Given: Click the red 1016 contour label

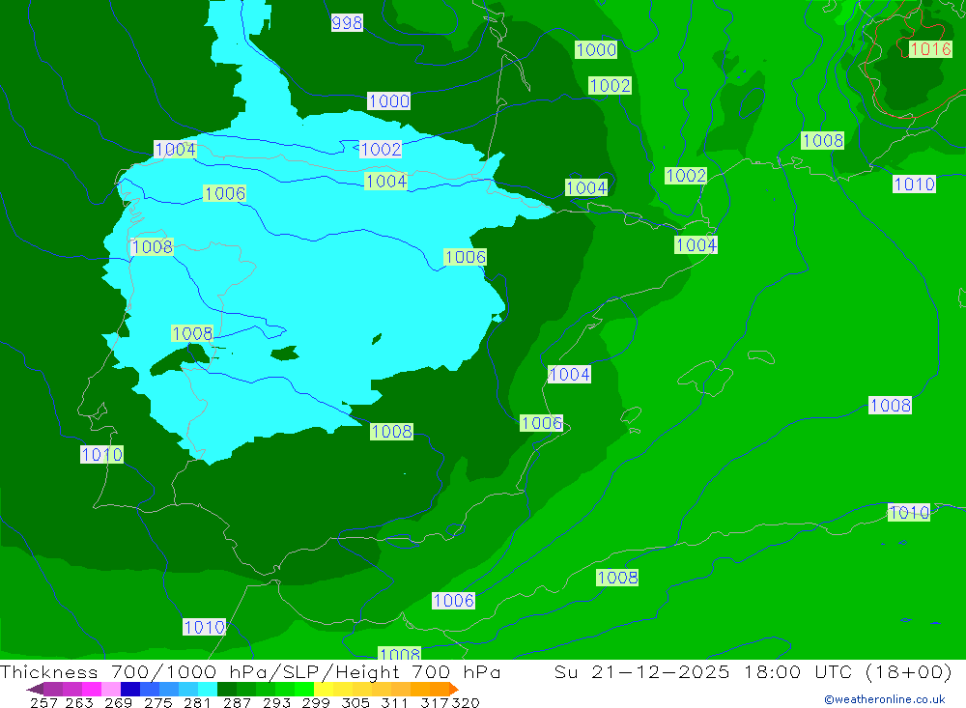Looking at the screenshot, I should (x=930, y=48).
